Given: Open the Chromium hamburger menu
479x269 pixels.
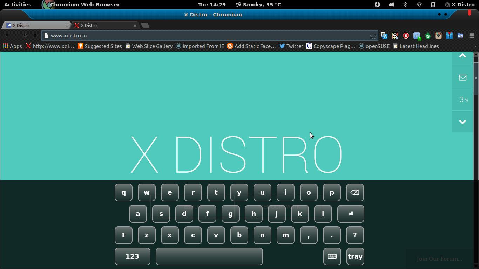Looking at the screenshot, I should point(472,36).
